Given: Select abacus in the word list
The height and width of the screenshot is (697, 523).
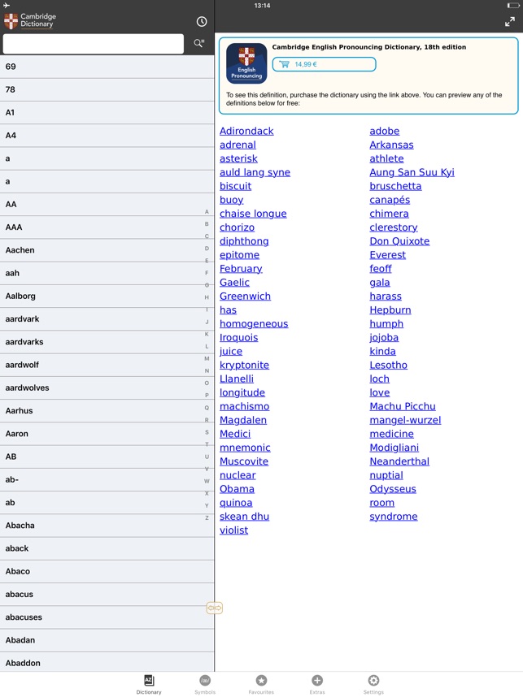Looking at the screenshot, I should (107, 594).
